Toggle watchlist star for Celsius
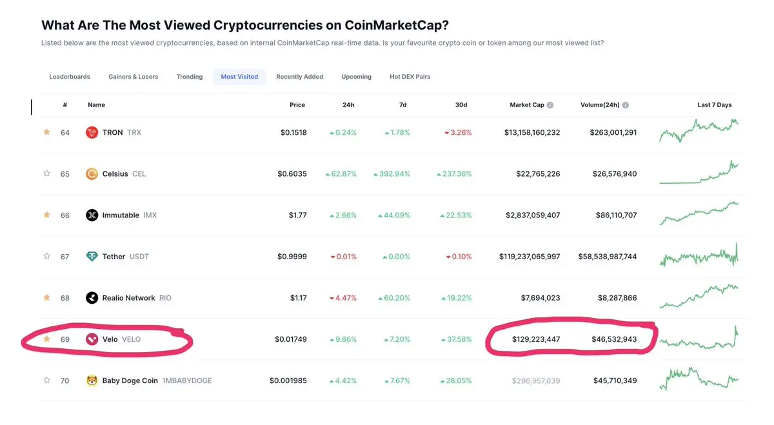 46,173
